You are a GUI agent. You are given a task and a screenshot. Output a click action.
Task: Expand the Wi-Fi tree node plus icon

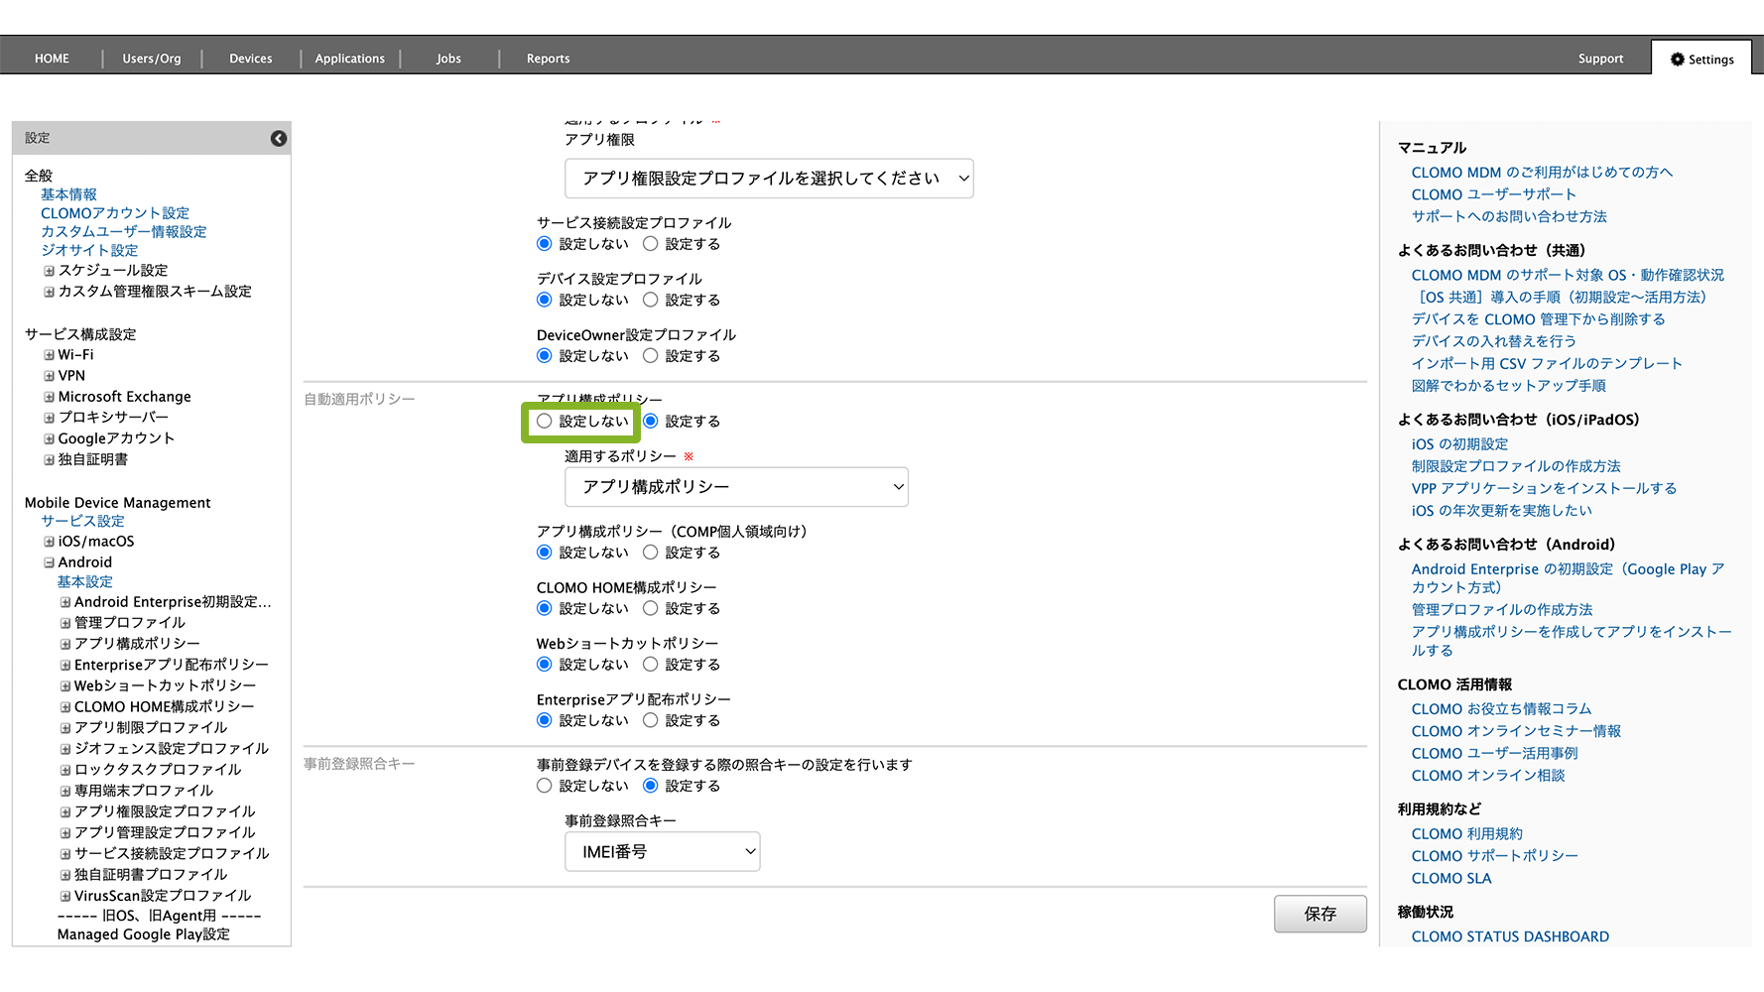[49, 355]
